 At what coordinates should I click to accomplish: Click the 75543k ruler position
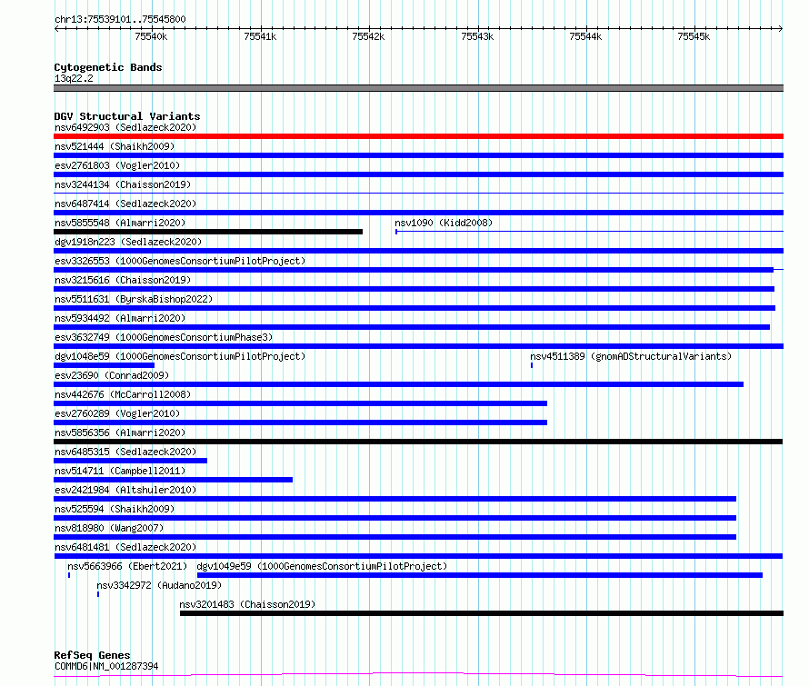coord(477,36)
